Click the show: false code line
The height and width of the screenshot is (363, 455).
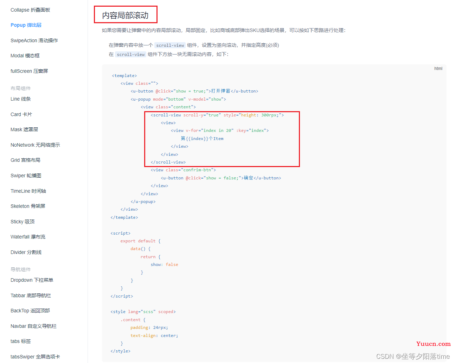[x=165, y=265]
